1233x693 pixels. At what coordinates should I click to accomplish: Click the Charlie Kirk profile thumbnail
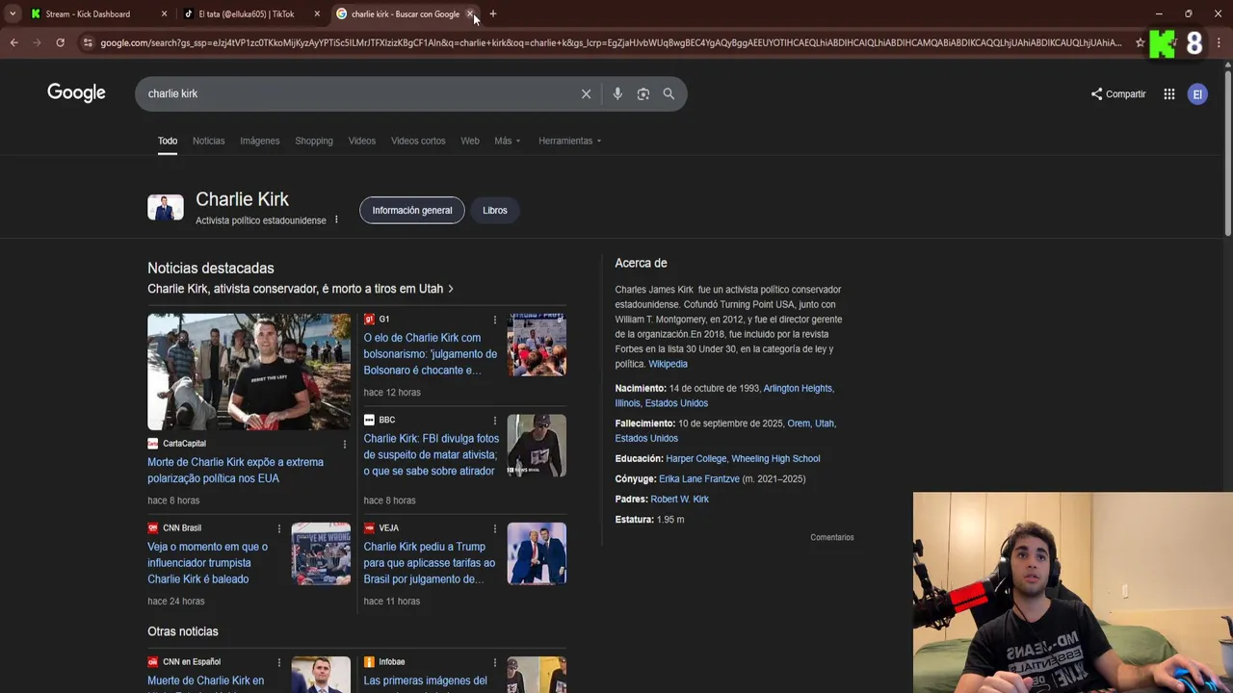166,207
